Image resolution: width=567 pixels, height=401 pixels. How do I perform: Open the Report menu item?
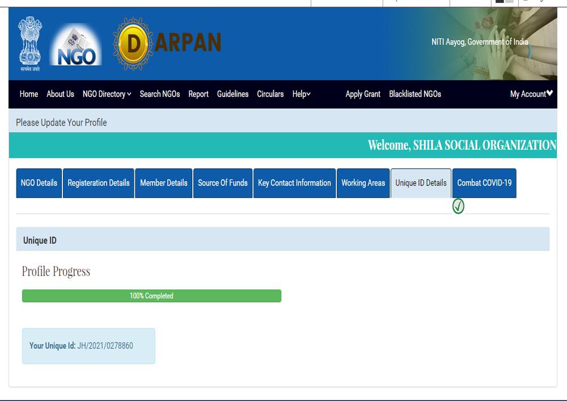click(198, 94)
